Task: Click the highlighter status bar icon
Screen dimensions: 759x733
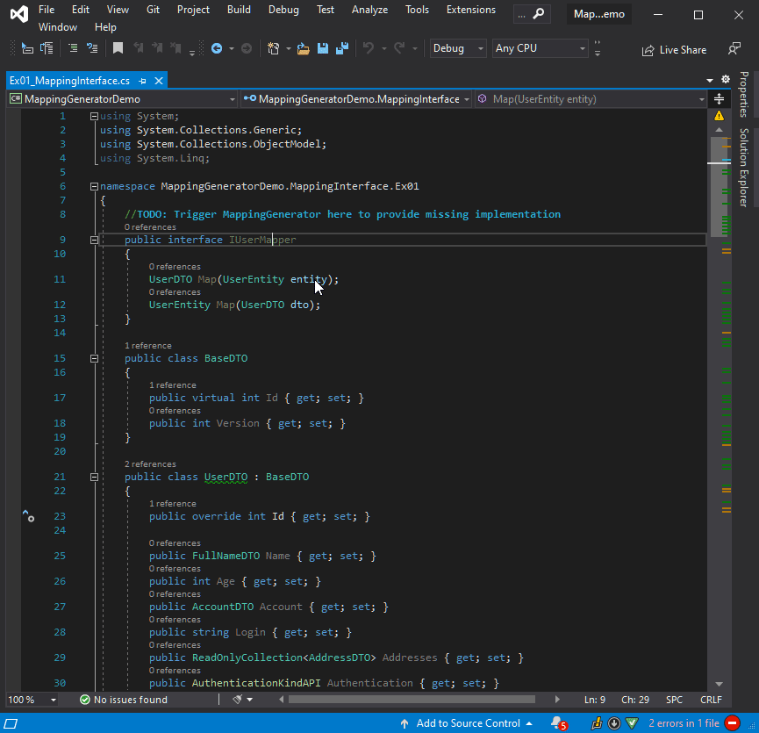Action: (x=597, y=723)
